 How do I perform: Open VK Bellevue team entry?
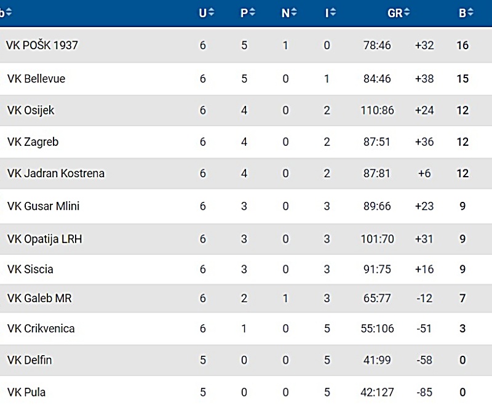coord(246,79)
